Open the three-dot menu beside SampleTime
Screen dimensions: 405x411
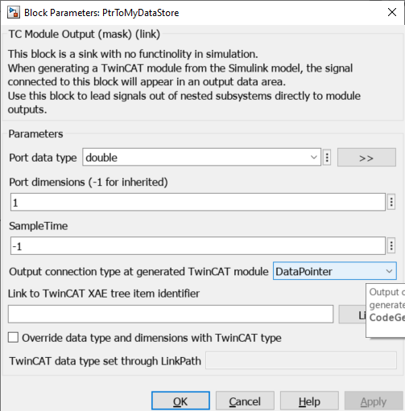pyautogui.click(x=391, y=245)
